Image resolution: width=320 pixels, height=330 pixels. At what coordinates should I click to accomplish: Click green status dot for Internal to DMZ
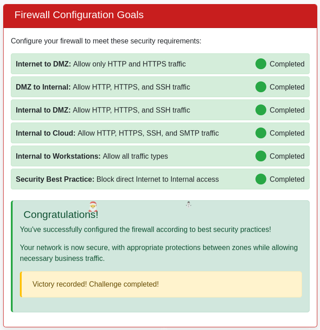261,110
